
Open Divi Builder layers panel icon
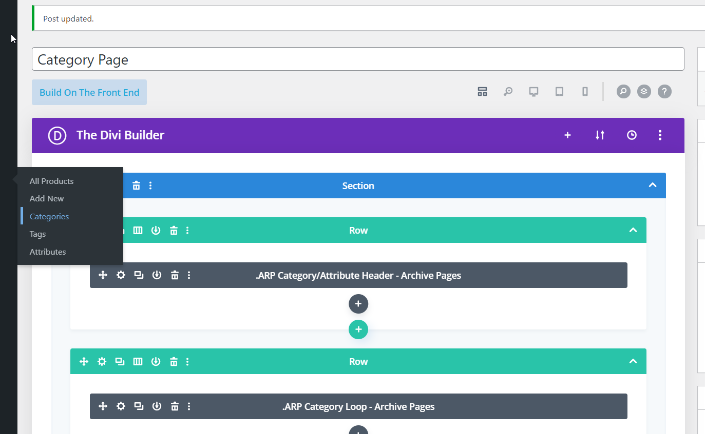644,92
